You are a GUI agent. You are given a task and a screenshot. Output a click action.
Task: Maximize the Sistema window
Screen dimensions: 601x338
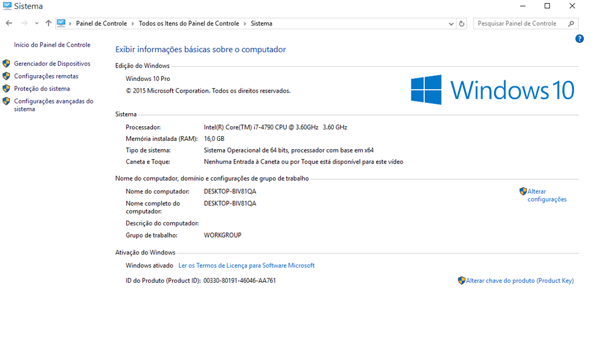coord(548,6)
